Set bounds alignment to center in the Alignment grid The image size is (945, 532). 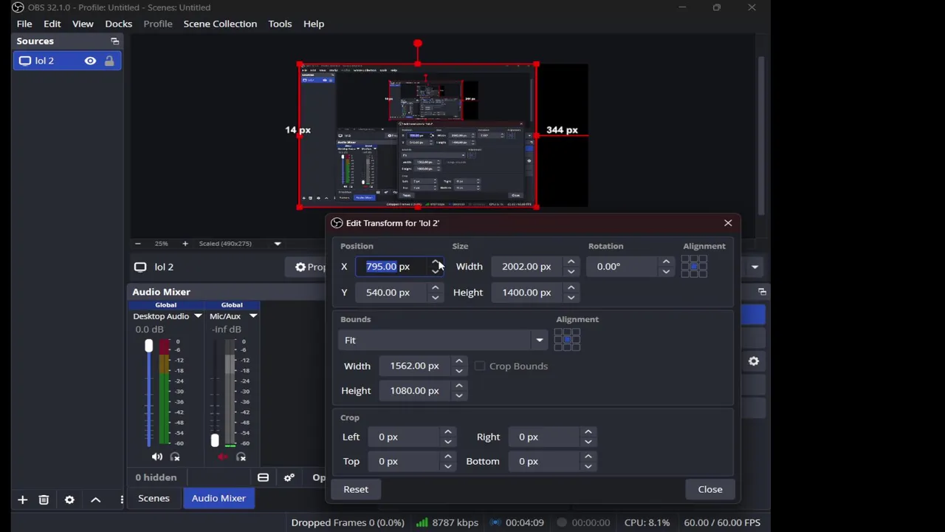tap(567, 340)
